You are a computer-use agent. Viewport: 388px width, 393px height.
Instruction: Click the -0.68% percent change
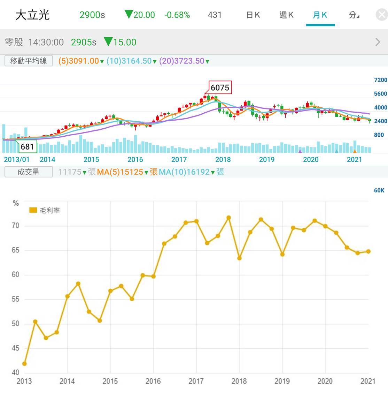tap(177, 15)
